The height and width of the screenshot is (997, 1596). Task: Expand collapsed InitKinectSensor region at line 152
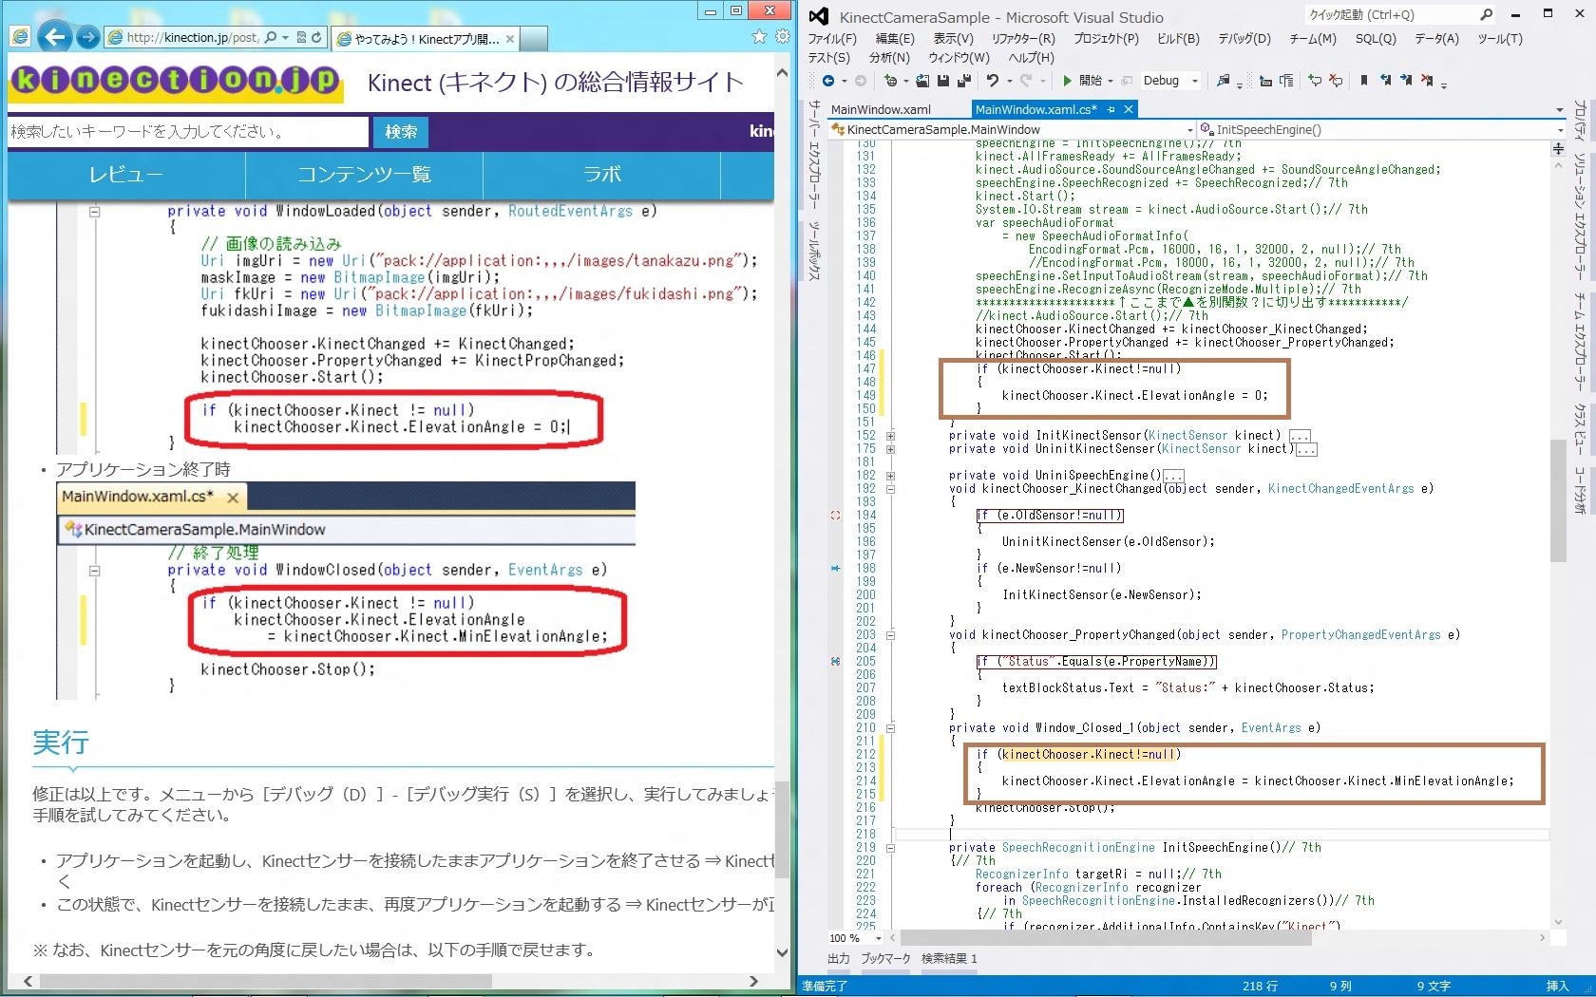890,436
